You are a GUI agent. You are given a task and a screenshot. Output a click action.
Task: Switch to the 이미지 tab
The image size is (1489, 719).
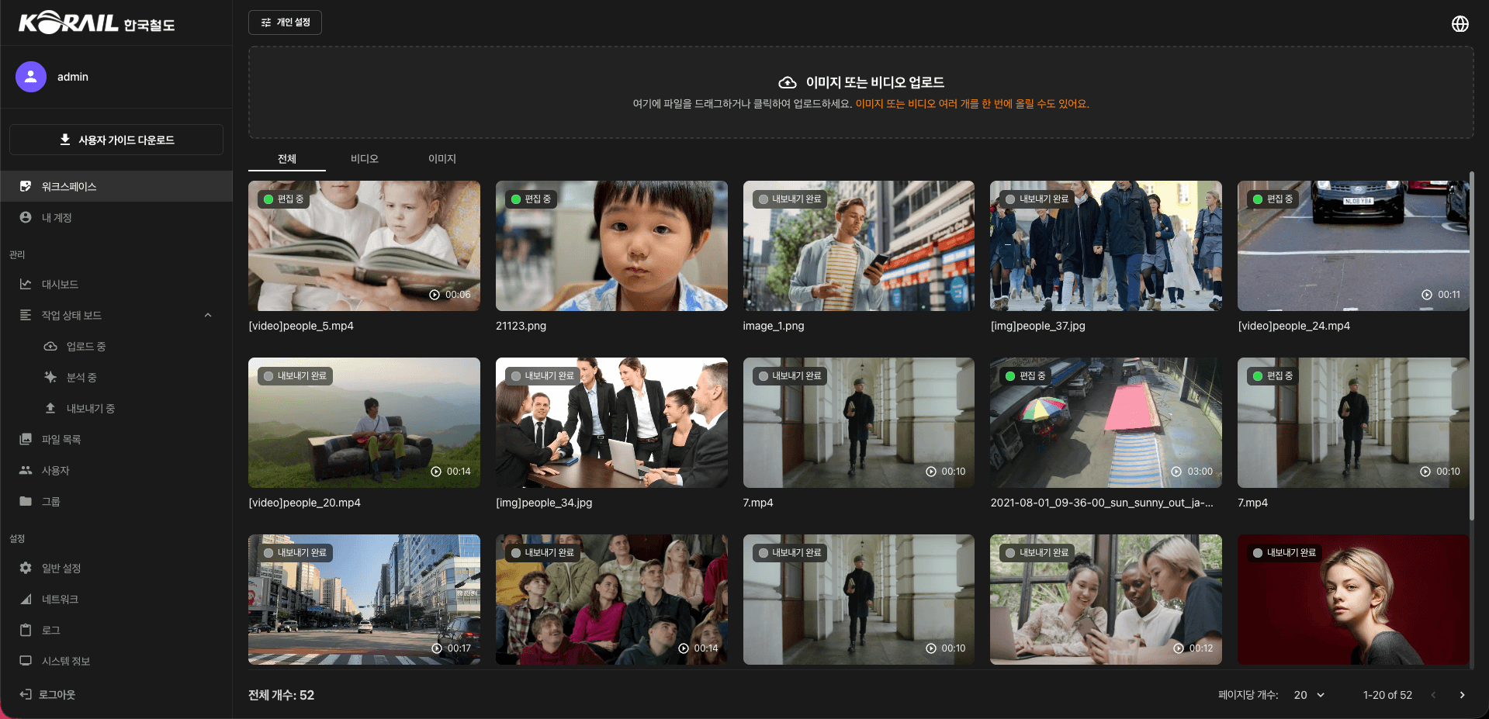tap(442, 159)
